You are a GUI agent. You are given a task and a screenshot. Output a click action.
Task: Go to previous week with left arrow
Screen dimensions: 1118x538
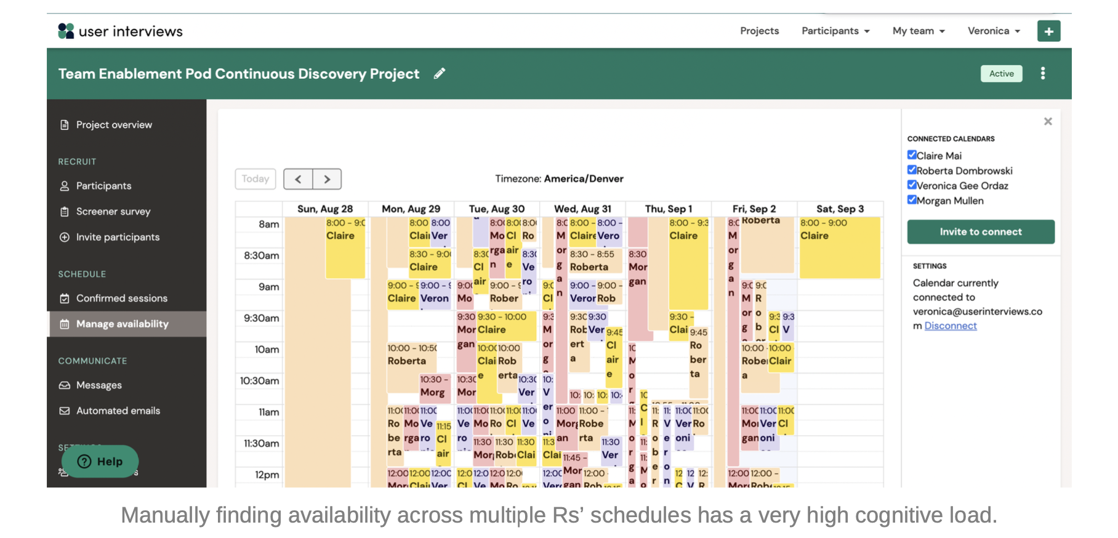point(298,179)
